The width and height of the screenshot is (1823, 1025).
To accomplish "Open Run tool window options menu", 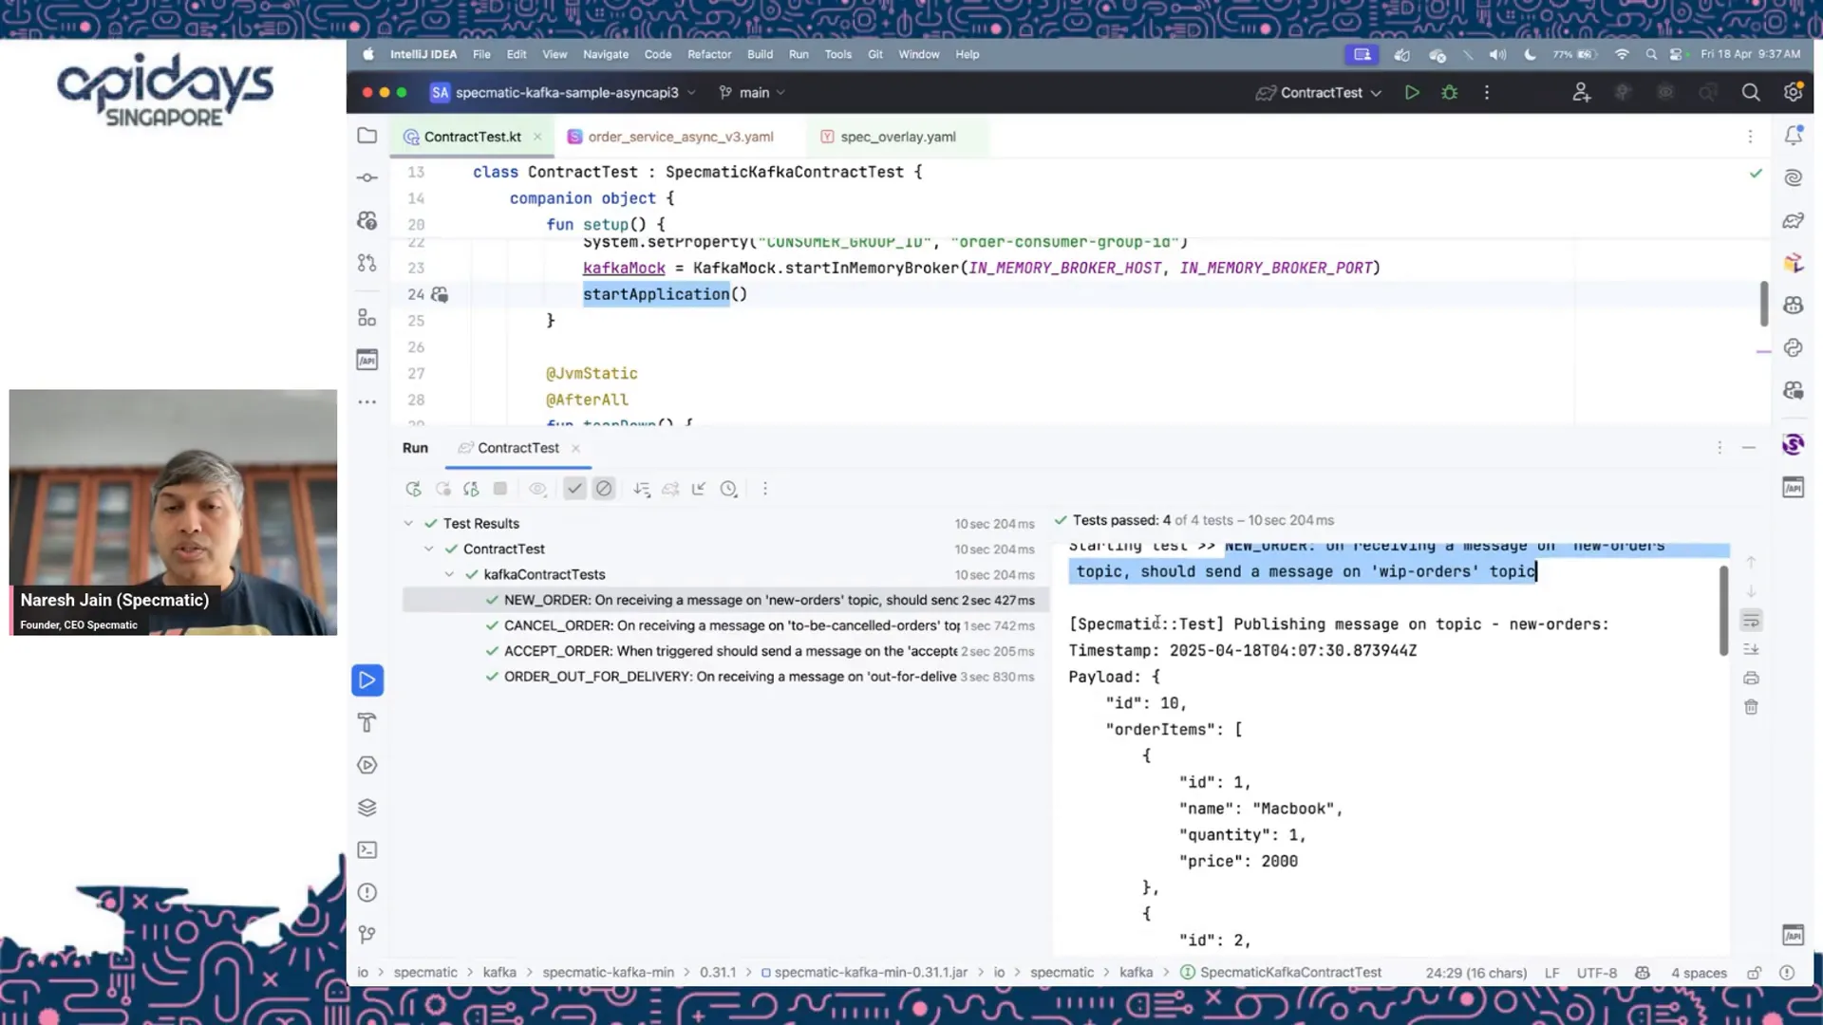I will [1720, 448].
